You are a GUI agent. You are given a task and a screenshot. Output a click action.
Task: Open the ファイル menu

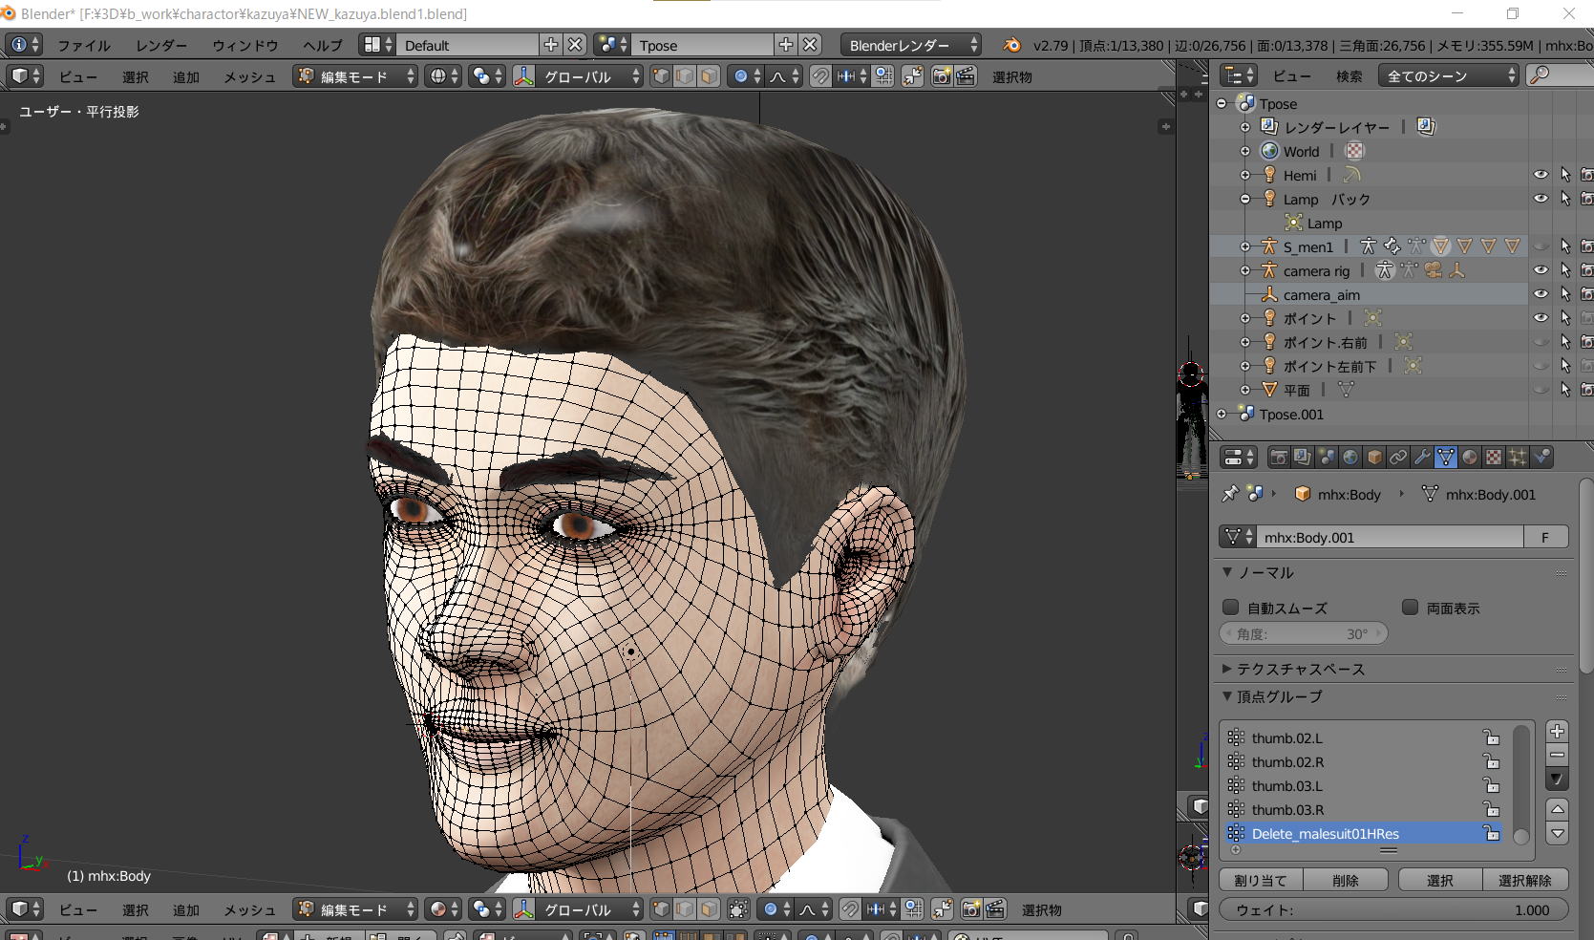point(83,45)
